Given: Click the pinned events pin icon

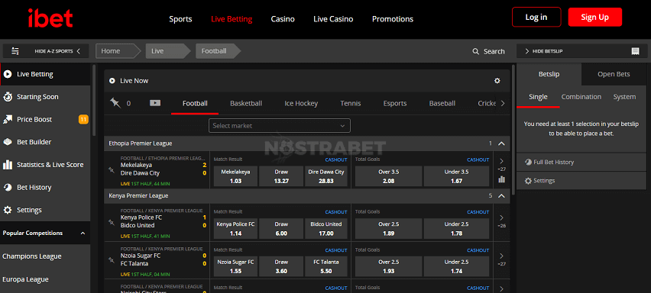Looking at the screenshot, I should pyautogui.click(x=115, y=103).
